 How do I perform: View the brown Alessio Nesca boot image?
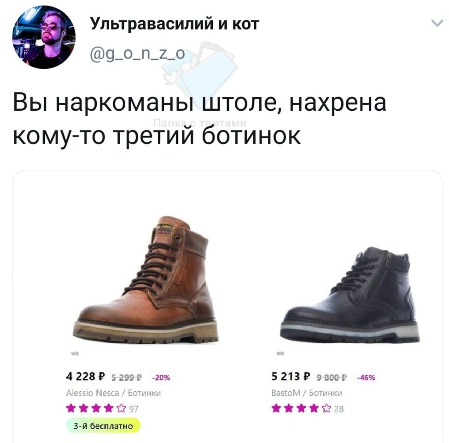click(x=146, y=280)
